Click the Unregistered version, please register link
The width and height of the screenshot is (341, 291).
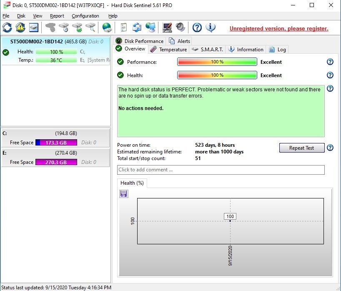tap(279, 28)
